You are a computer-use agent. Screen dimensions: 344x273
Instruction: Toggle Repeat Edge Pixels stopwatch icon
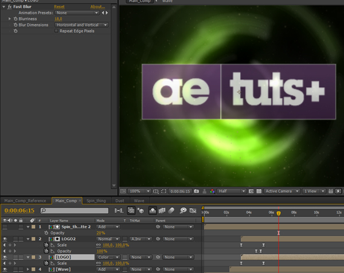(x=15, y=31)
